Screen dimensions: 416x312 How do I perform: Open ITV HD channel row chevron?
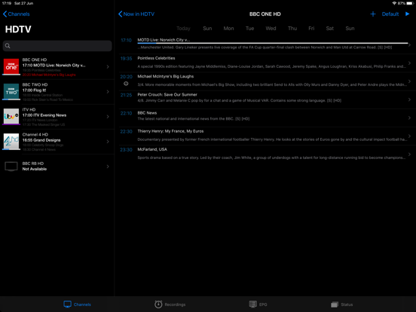click(x=108, y=117)
